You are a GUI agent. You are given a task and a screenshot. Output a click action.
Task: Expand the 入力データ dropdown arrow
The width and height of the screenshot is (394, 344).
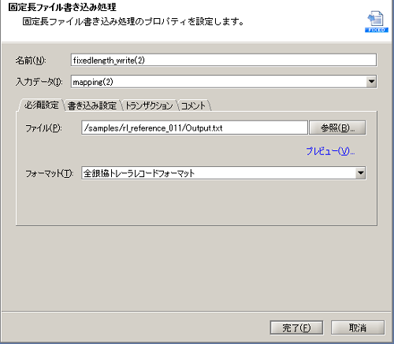(x=371, y=82)
